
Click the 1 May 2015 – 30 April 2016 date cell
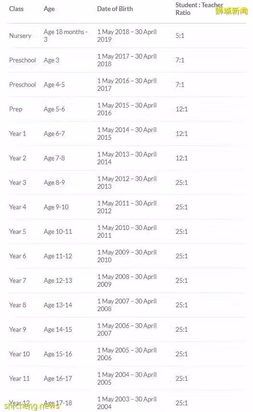(x=127, y=109)
